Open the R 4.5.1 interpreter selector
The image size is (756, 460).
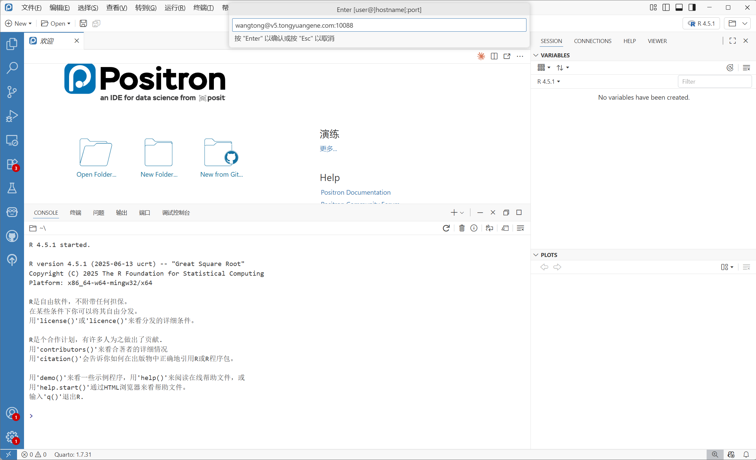coord(701,23)
